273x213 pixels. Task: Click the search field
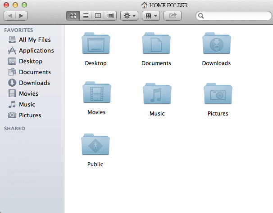[x=234, y=16]
